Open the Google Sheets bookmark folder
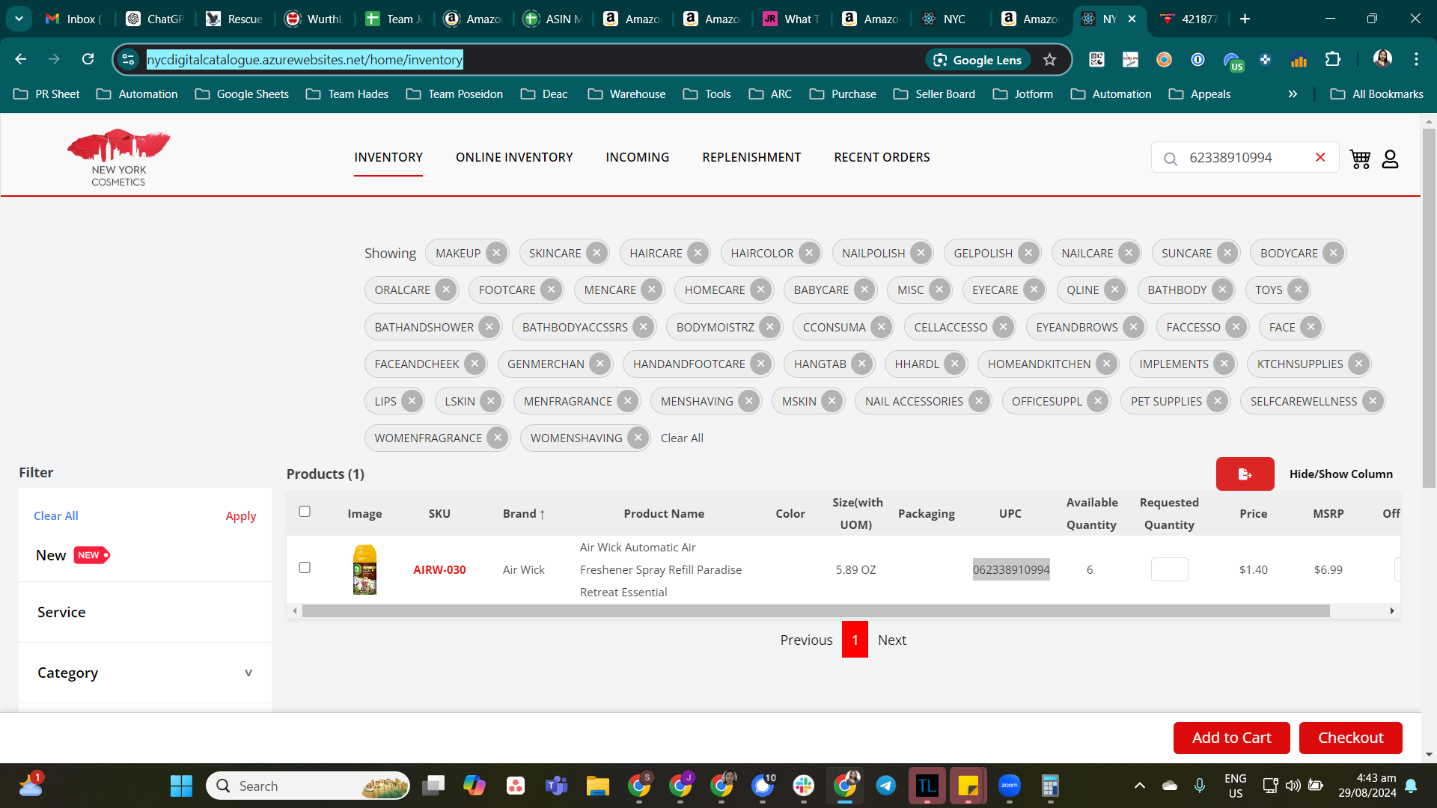This screenshot has height=808, width=1437. 242,94
